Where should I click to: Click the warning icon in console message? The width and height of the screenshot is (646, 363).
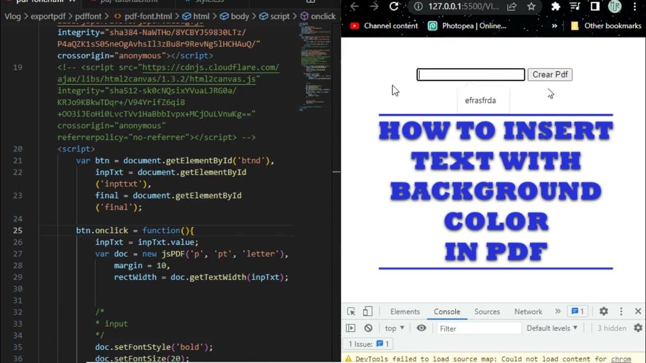(x=349, y=359)
